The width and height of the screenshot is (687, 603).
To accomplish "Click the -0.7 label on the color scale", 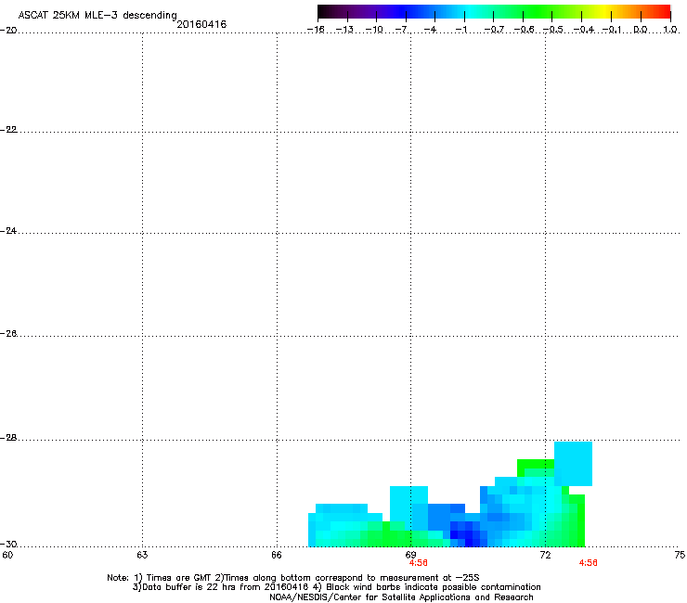I will tap(494, 30).
